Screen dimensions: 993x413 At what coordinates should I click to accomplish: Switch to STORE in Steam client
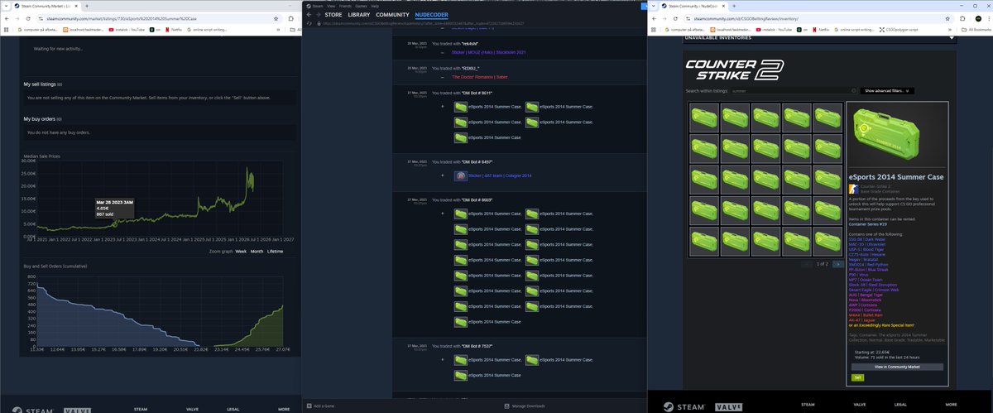click(333, 14)
